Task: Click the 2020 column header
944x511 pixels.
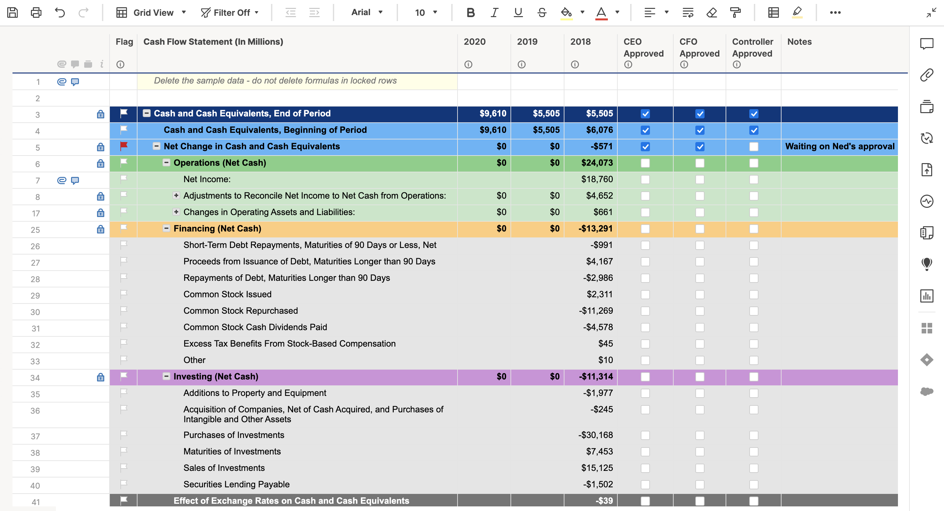Action: [x=474, y=42]
